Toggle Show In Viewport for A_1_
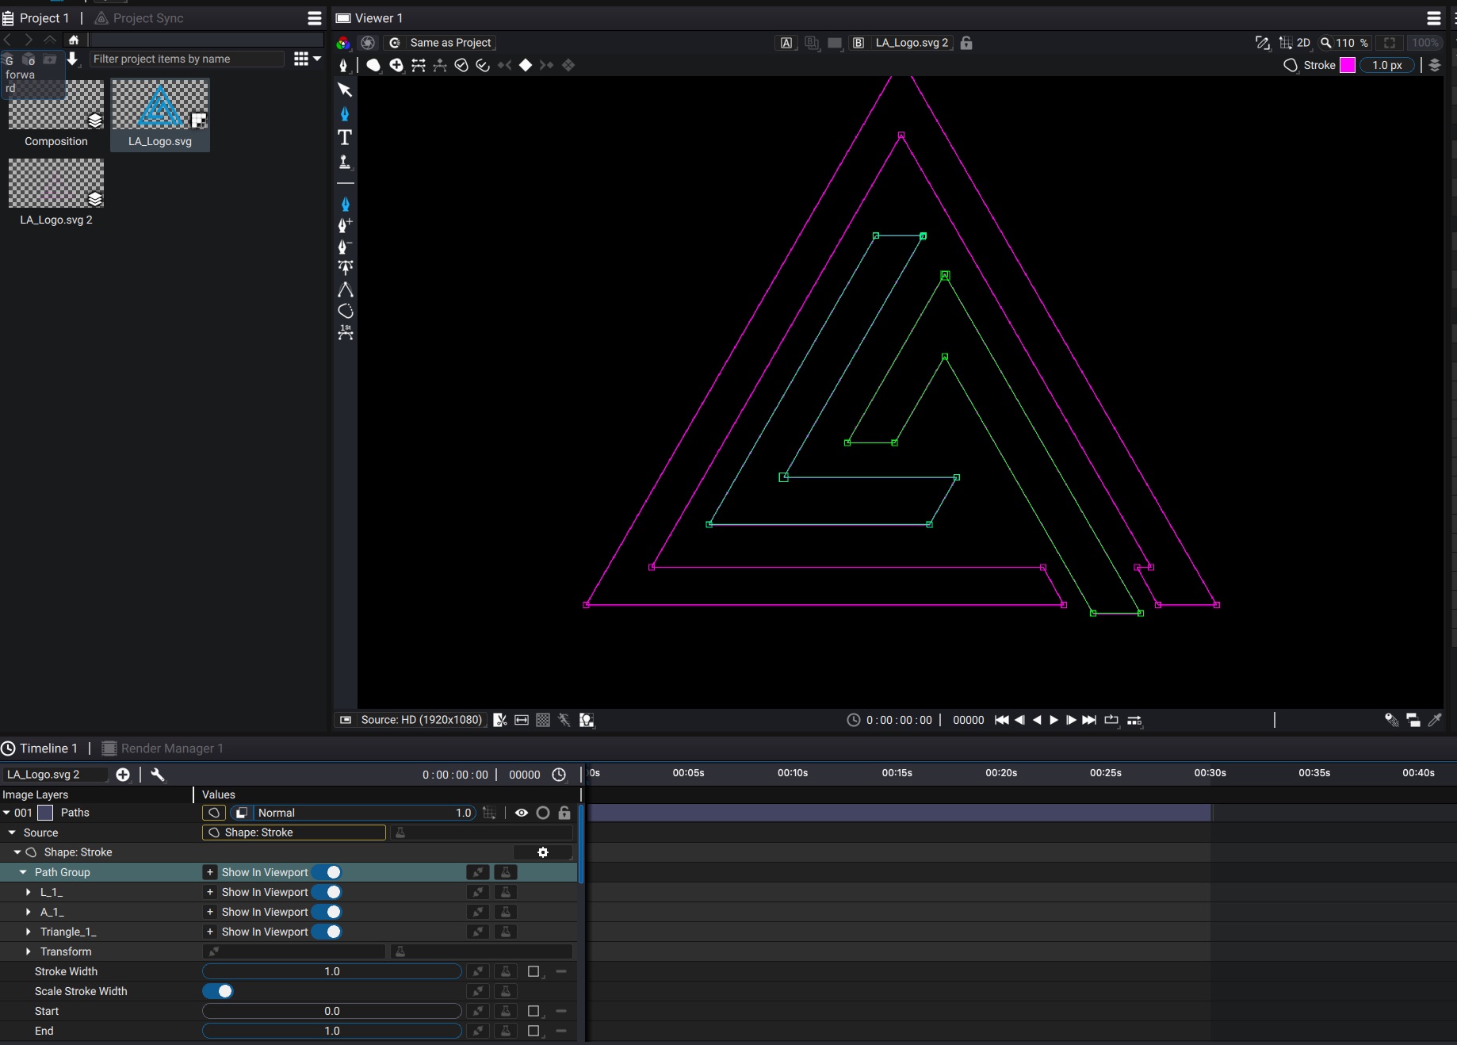The width and height of the screenshot is (1457, 1045). pyautogui.click(x=327, y=912)
